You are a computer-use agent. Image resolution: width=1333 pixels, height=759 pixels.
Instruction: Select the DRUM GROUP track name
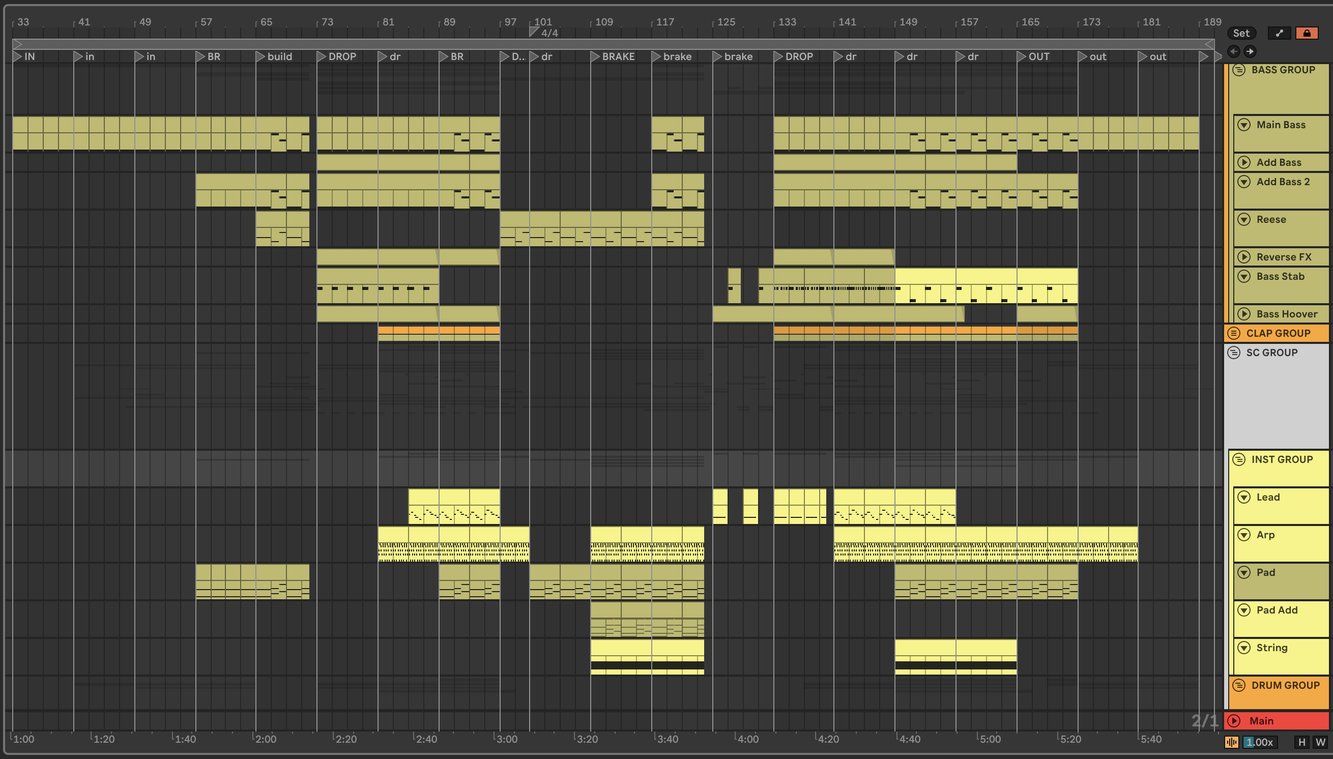[1286, 685]
